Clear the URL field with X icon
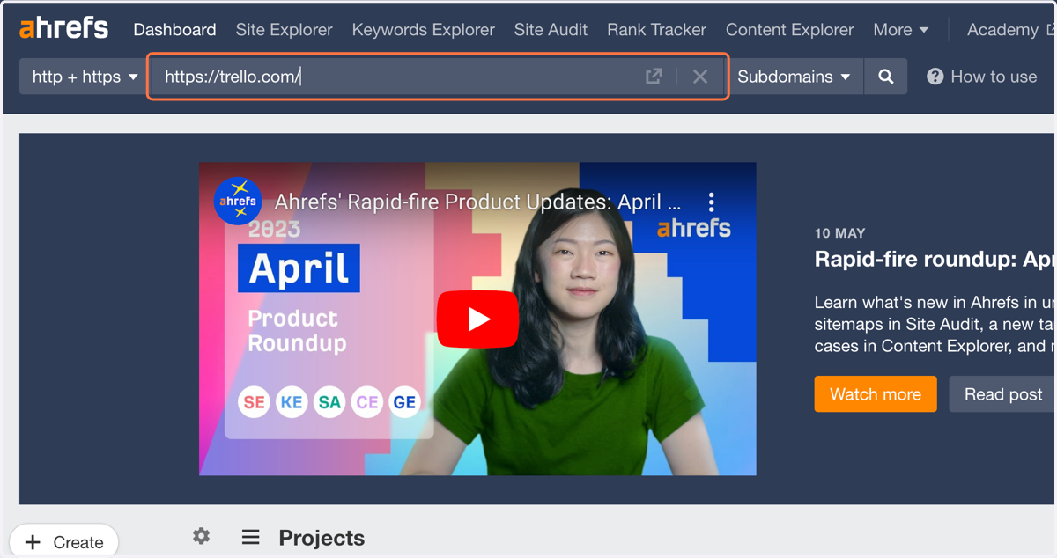This screenshot has width=1057, height=558. click(700, 77)
